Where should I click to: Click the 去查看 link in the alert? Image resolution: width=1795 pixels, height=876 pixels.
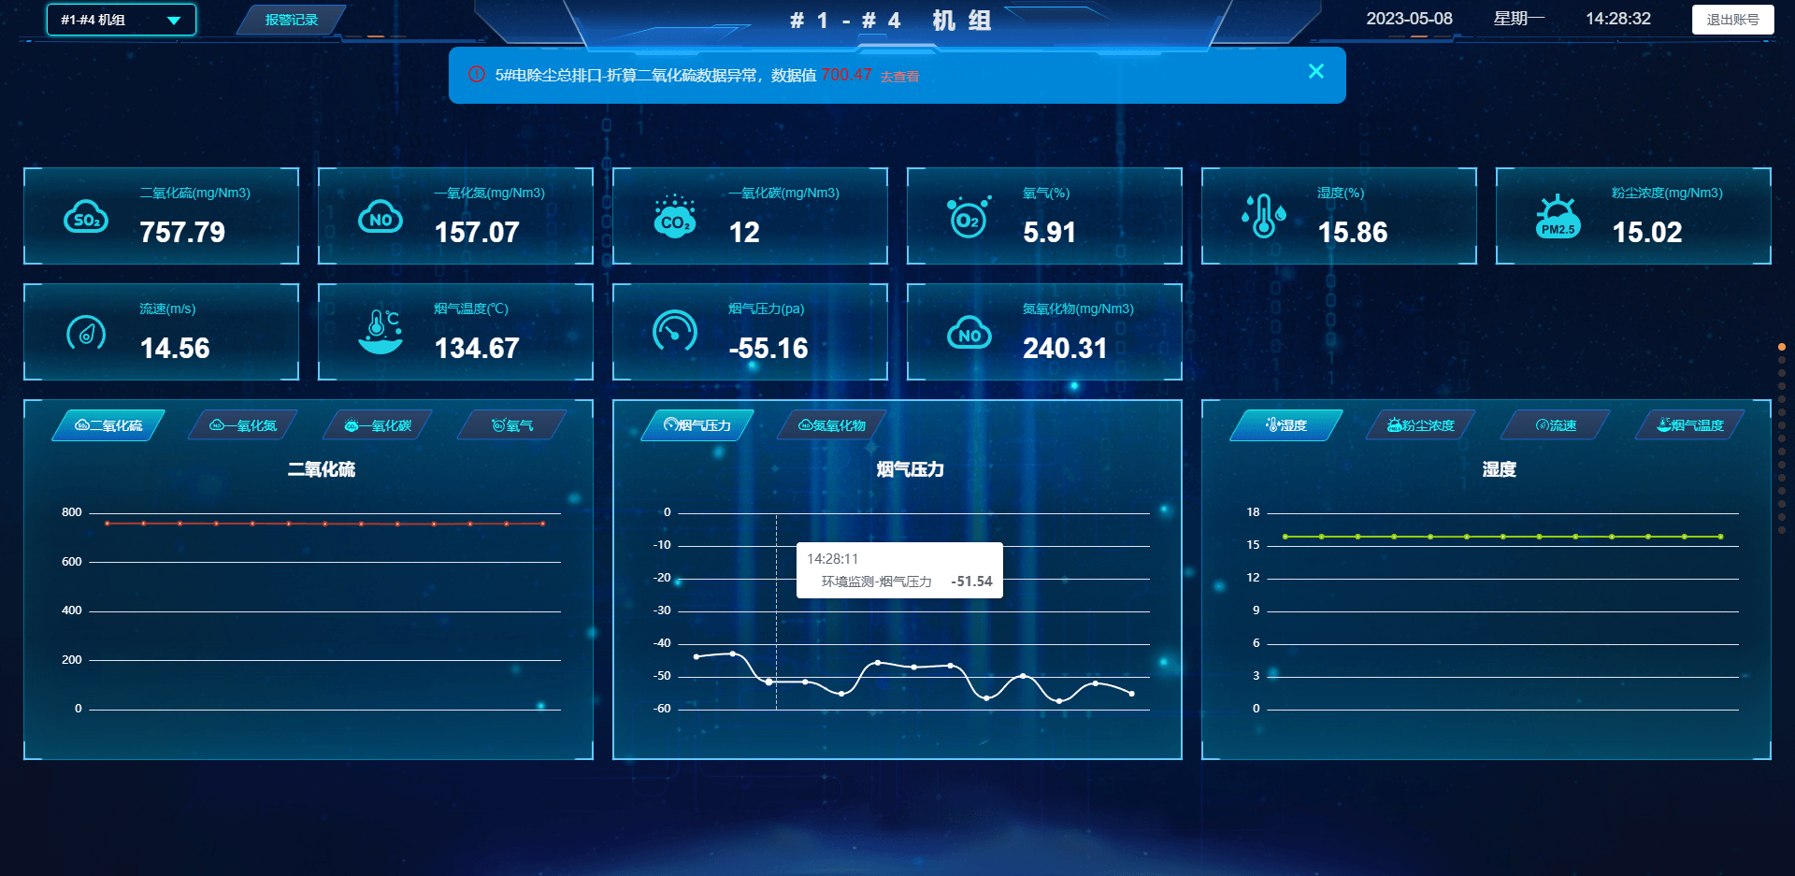899,77
